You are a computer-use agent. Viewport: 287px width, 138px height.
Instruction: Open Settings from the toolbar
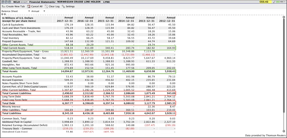point(68,6)
